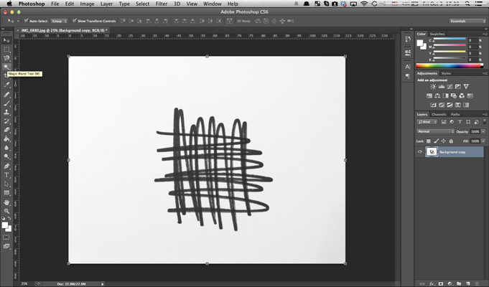Open the Normal blend mode dropdown
This screenshot has height=287, width=489.
[x=435, y=131]
